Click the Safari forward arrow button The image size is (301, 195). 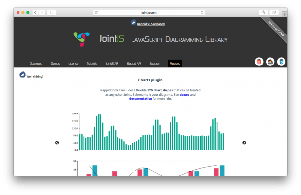pyautogui.click(x=42, y=12)
